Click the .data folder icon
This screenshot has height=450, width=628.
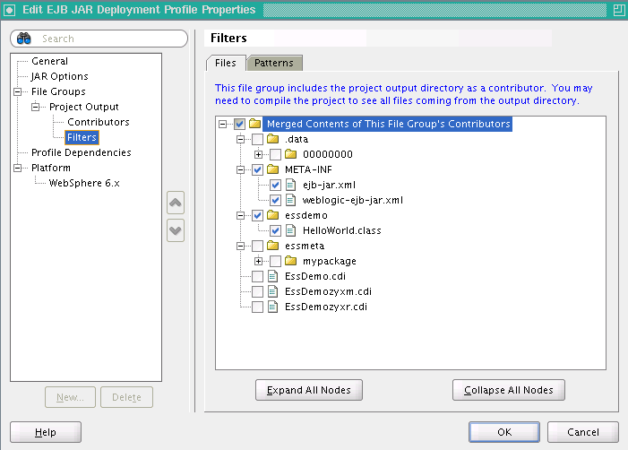point(272,139)
